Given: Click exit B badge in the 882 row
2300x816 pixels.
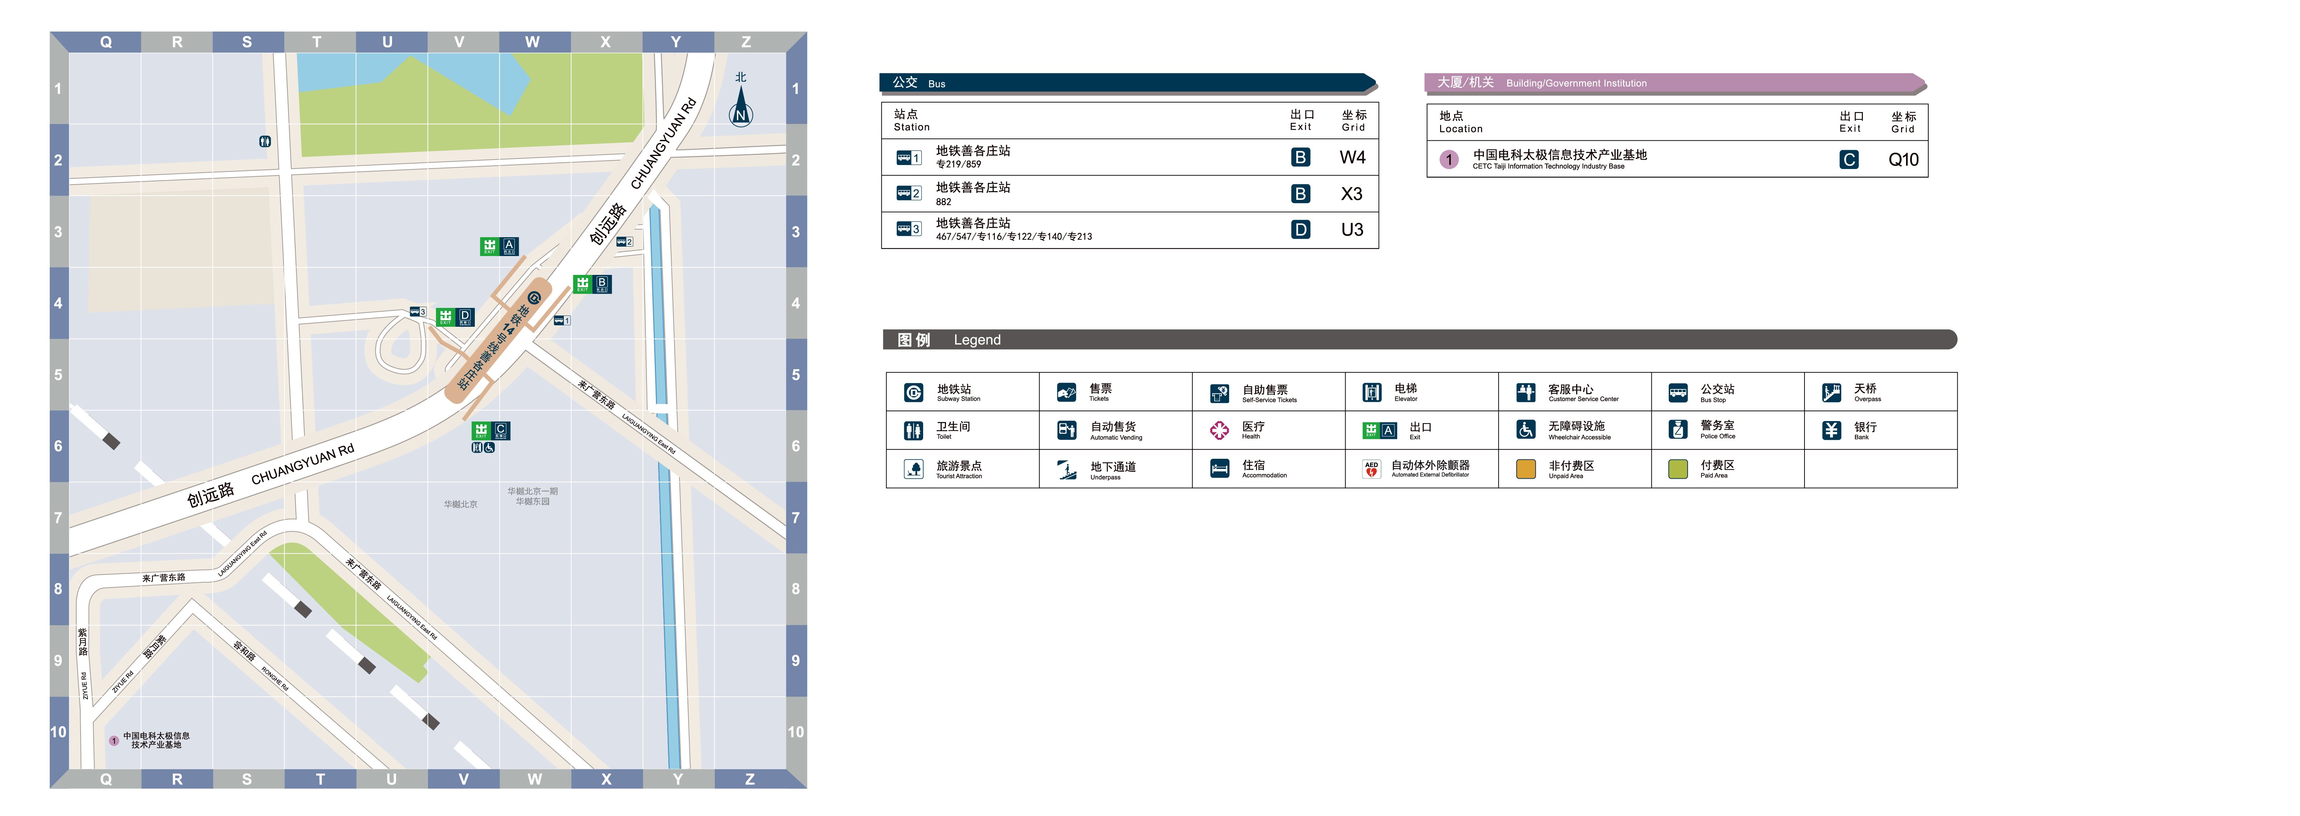Looking at the screenshot, I should pyautogui.click(x=1301, y=194).
